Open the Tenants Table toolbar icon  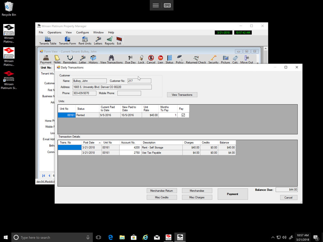(47, 40)
